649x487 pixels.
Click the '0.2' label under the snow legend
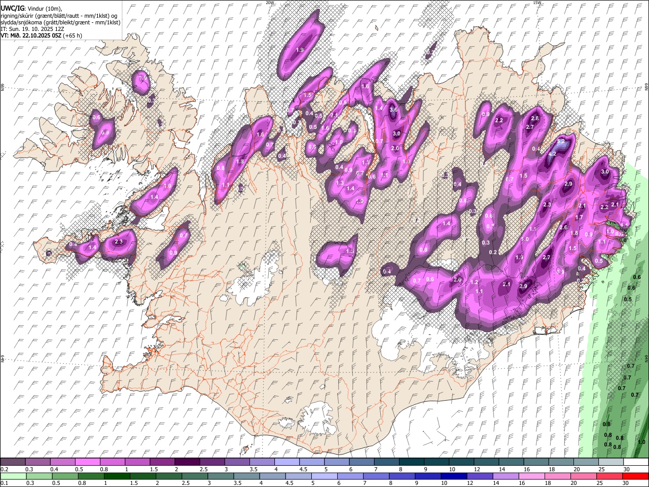point(4,469)
